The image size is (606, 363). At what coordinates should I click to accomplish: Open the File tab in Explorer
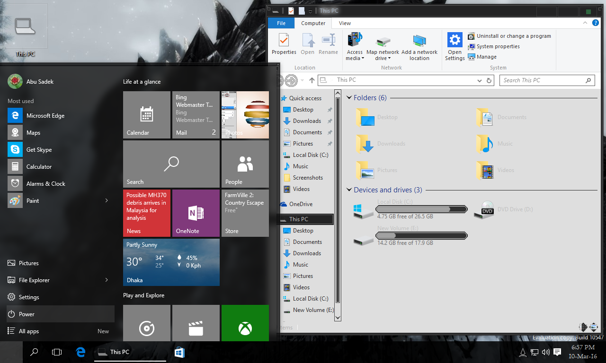[x=281, y=23]
